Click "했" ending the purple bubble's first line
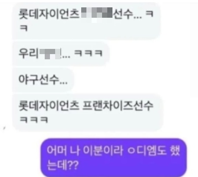198x177 pixels. 175,150
